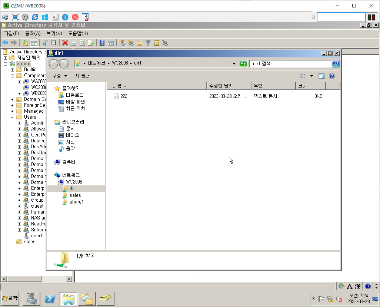Expand the Builtin tree node
Image resolution: width=380 pixels, height=307 pixels.
coord(12,70)
